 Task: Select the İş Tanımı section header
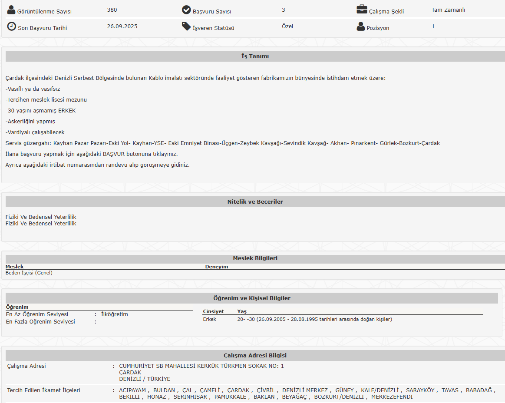coord(255,56)
